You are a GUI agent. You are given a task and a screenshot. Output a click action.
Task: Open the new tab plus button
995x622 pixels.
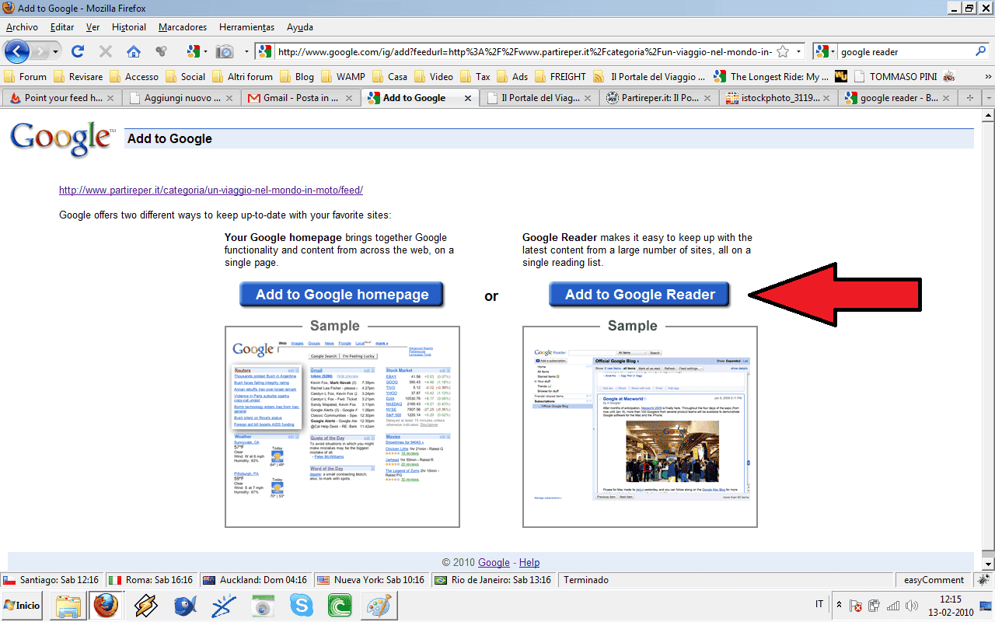coord(969,98)
